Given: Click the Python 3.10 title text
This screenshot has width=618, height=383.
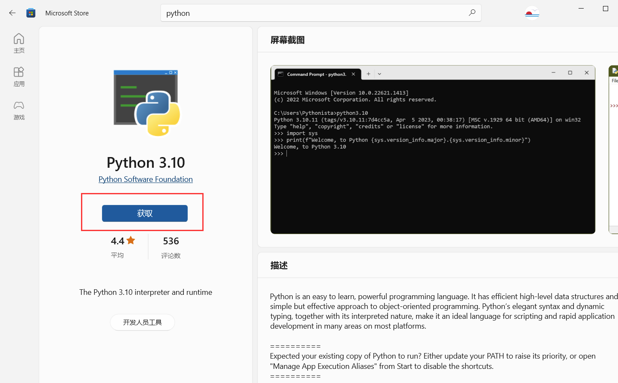Looking at the screenshot, I should 146,163.
